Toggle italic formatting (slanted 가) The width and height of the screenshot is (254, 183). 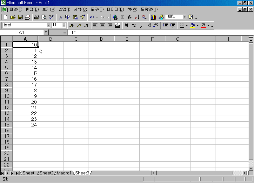[x=79, y=25]
